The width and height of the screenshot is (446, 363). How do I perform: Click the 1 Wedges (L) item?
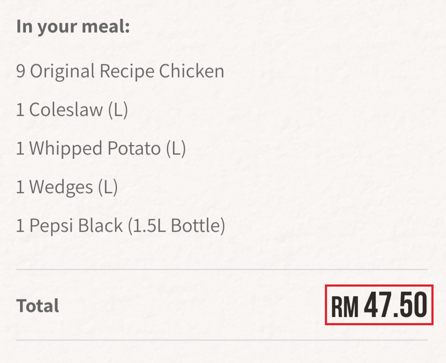point(67,187)
